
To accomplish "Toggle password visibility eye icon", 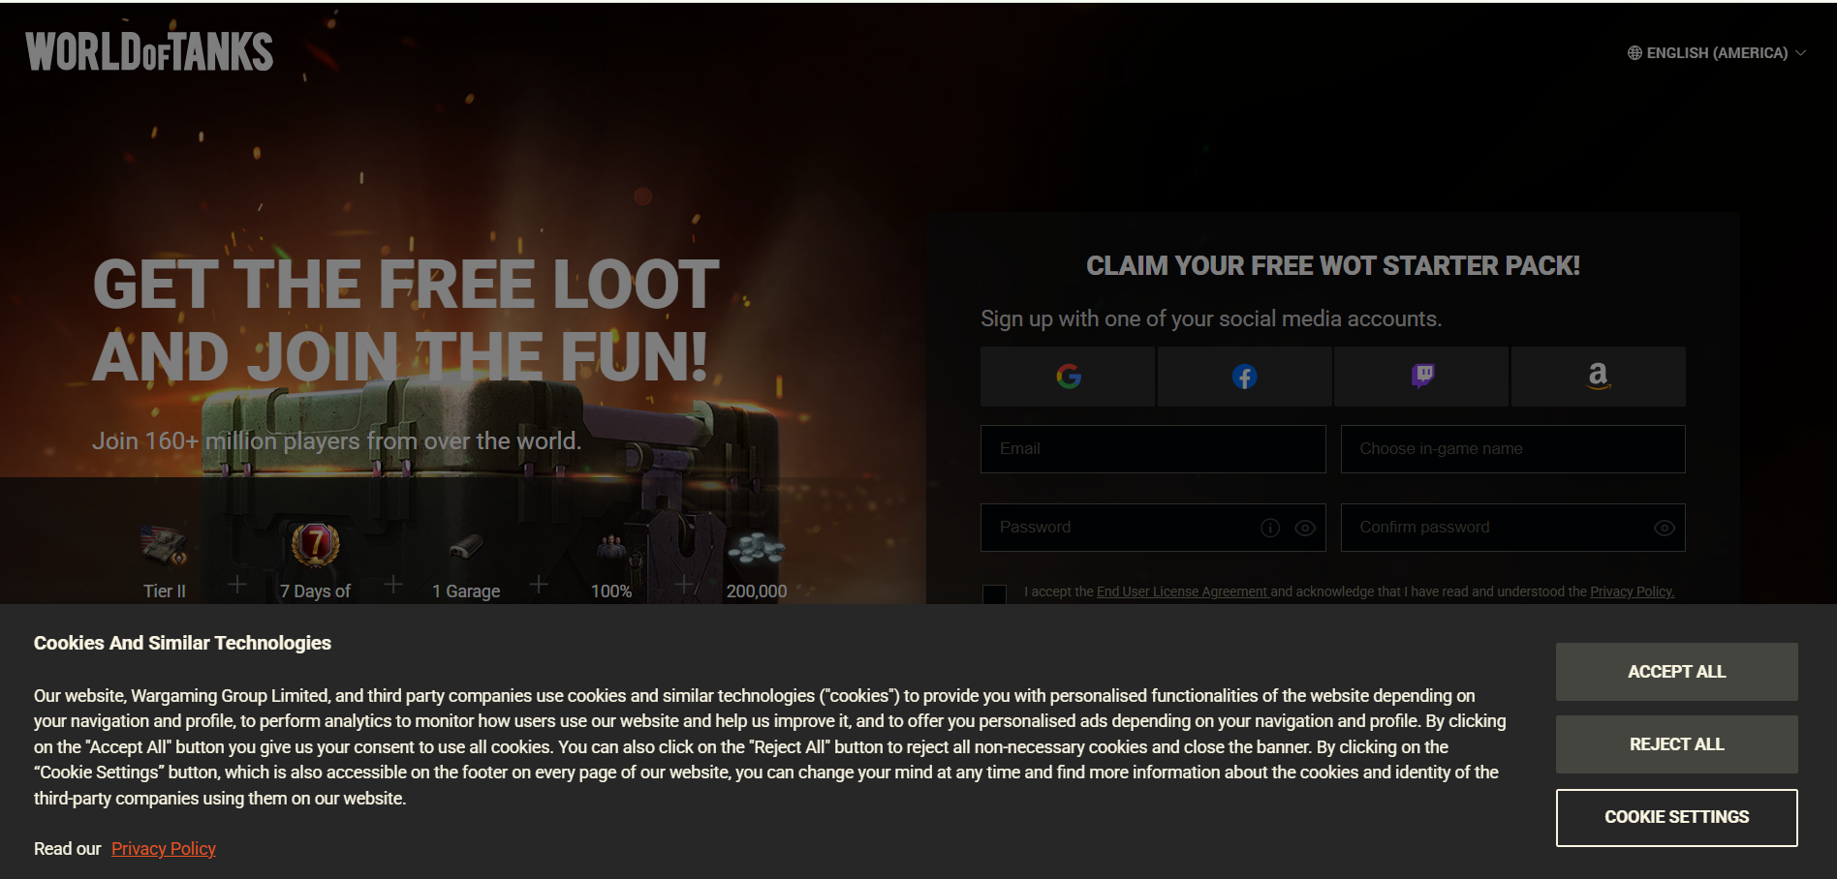I will [1305, 528].
